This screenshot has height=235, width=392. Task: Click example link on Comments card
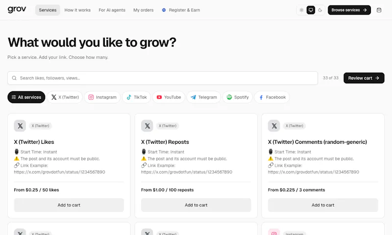point(314,172)
